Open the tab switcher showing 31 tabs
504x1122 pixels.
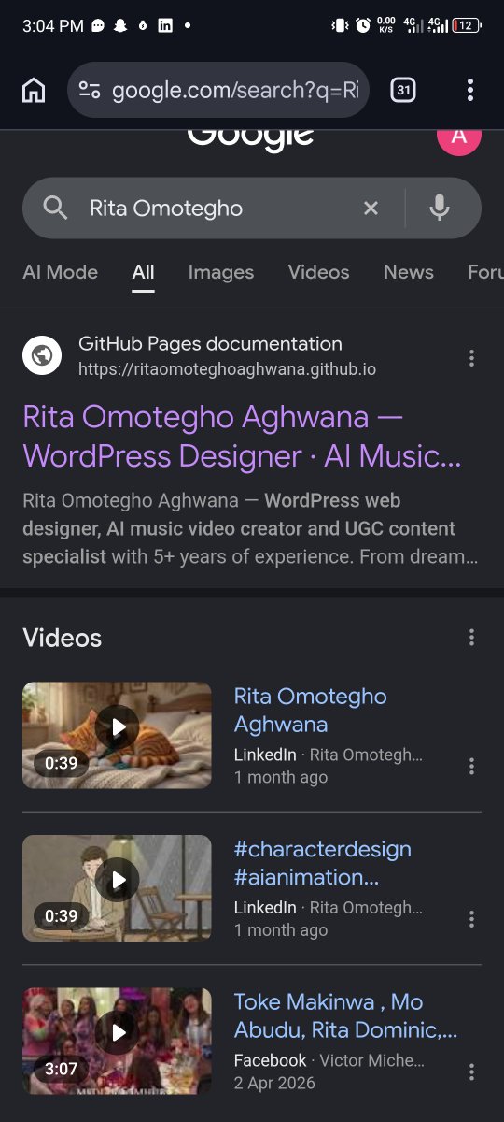[403, 90]
